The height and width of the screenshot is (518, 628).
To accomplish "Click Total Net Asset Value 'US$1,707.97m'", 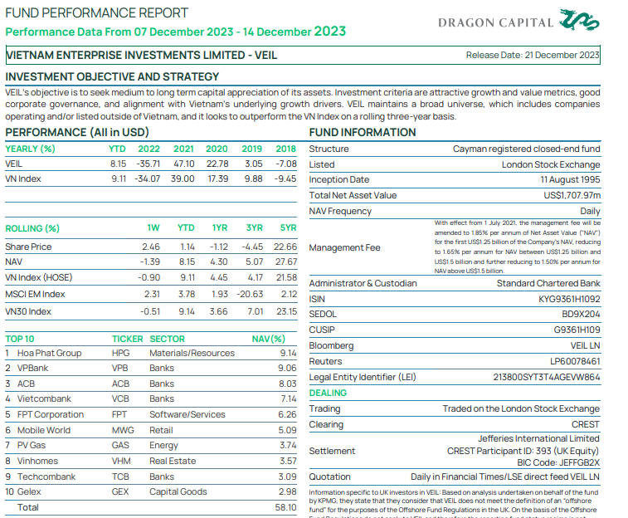I will click(x=572, y=196).
